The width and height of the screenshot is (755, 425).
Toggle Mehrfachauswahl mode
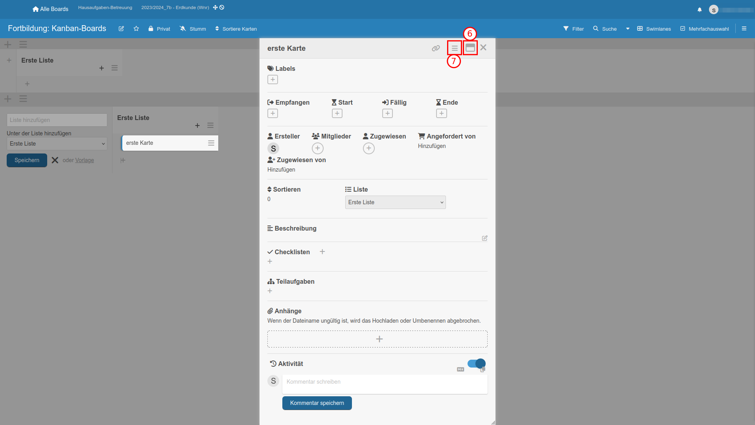[x=705, y=29]
